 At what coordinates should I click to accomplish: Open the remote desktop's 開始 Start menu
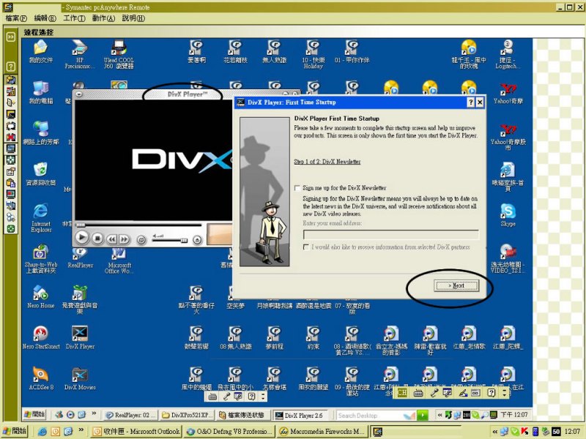(x=34, y=414)
